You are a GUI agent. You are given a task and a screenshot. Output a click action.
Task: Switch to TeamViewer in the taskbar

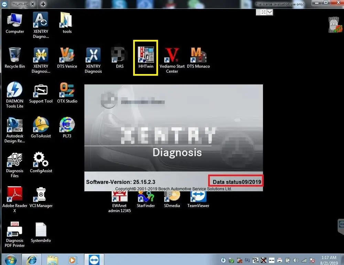(94, 260)
